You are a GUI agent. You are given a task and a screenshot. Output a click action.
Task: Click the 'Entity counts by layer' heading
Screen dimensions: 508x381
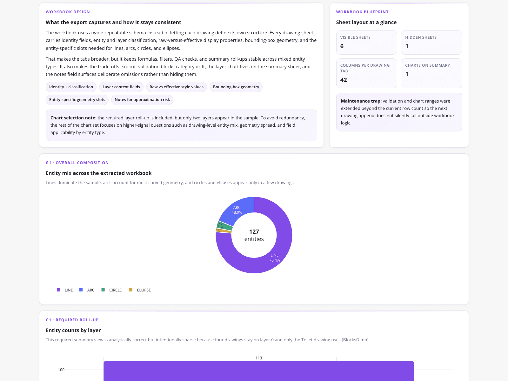click(73, 330)
